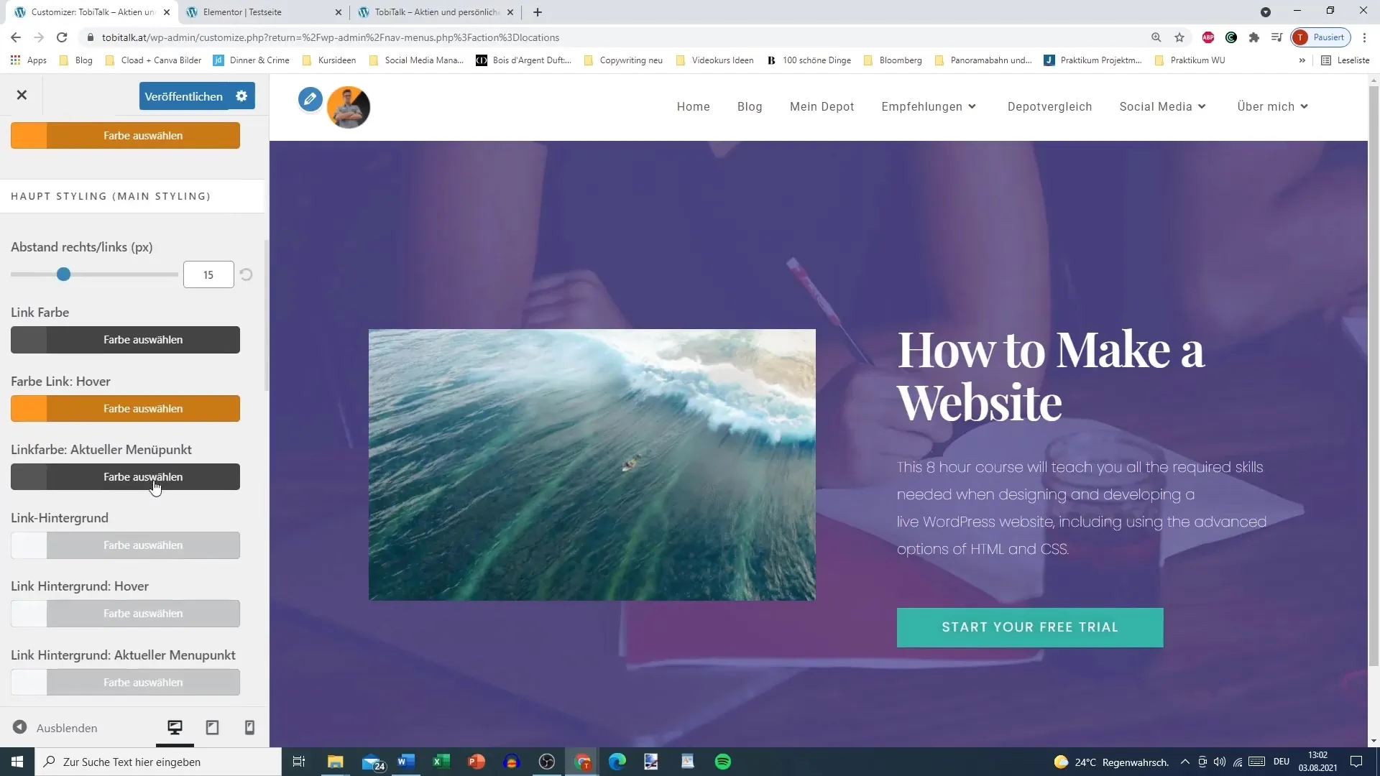The height and width of the screenshot is (776, 1380).
Task: Click START YOUR FREE TRIAL button on page
Action: (1030, 627)
